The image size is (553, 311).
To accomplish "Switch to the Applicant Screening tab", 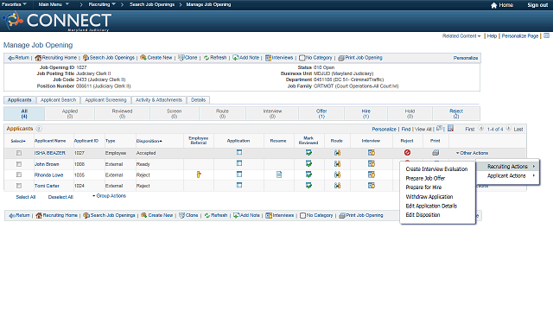I will (105, 100).
